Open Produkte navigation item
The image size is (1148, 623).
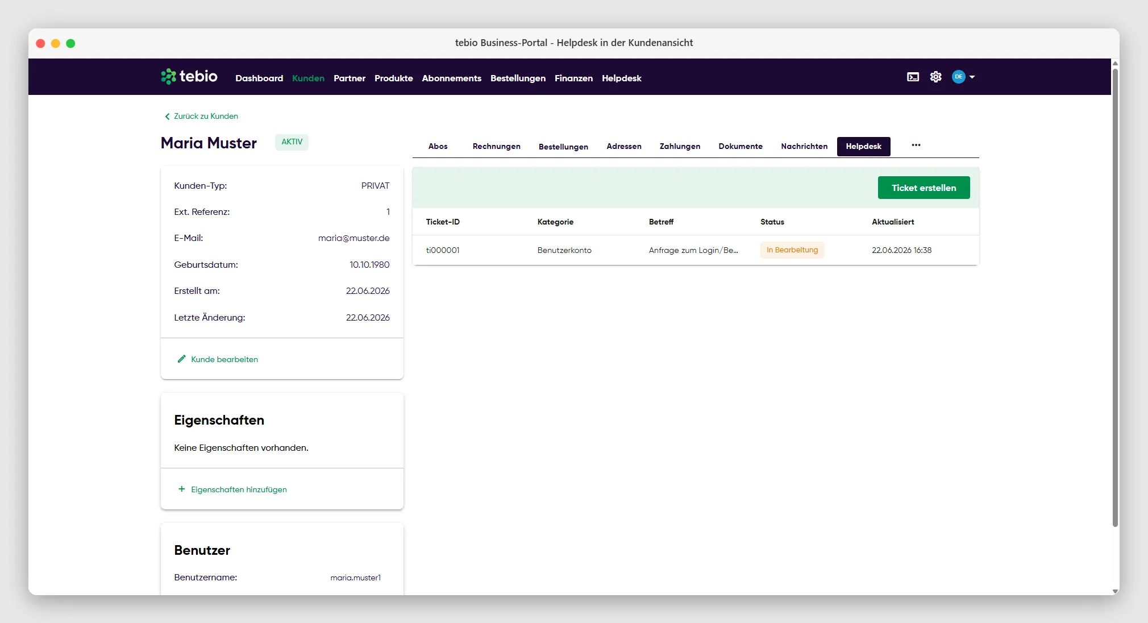[393, 78]
